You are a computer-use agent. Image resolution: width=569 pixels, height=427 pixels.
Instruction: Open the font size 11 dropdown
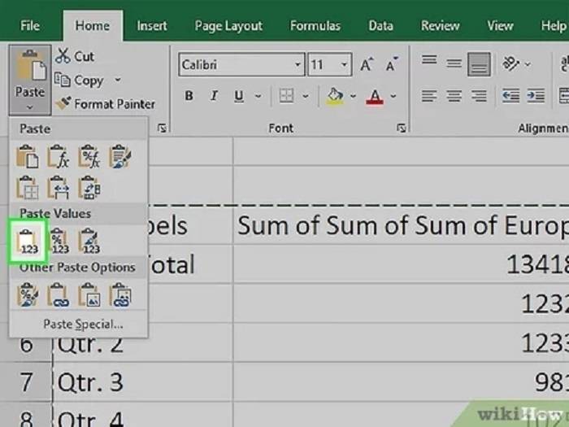coord(344,64)
